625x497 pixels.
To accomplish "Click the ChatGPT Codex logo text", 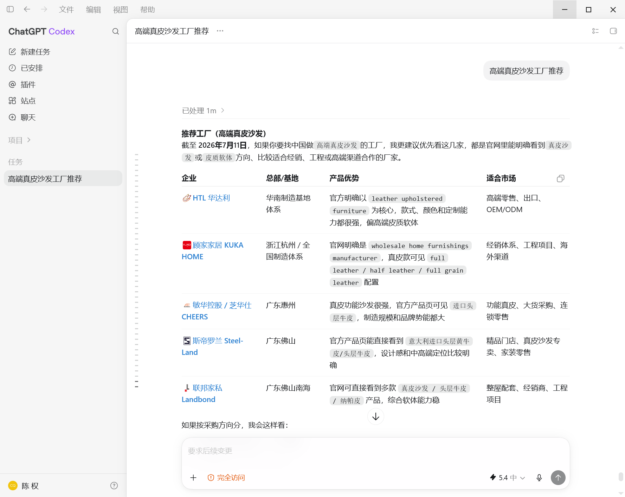I will [41, 32].
